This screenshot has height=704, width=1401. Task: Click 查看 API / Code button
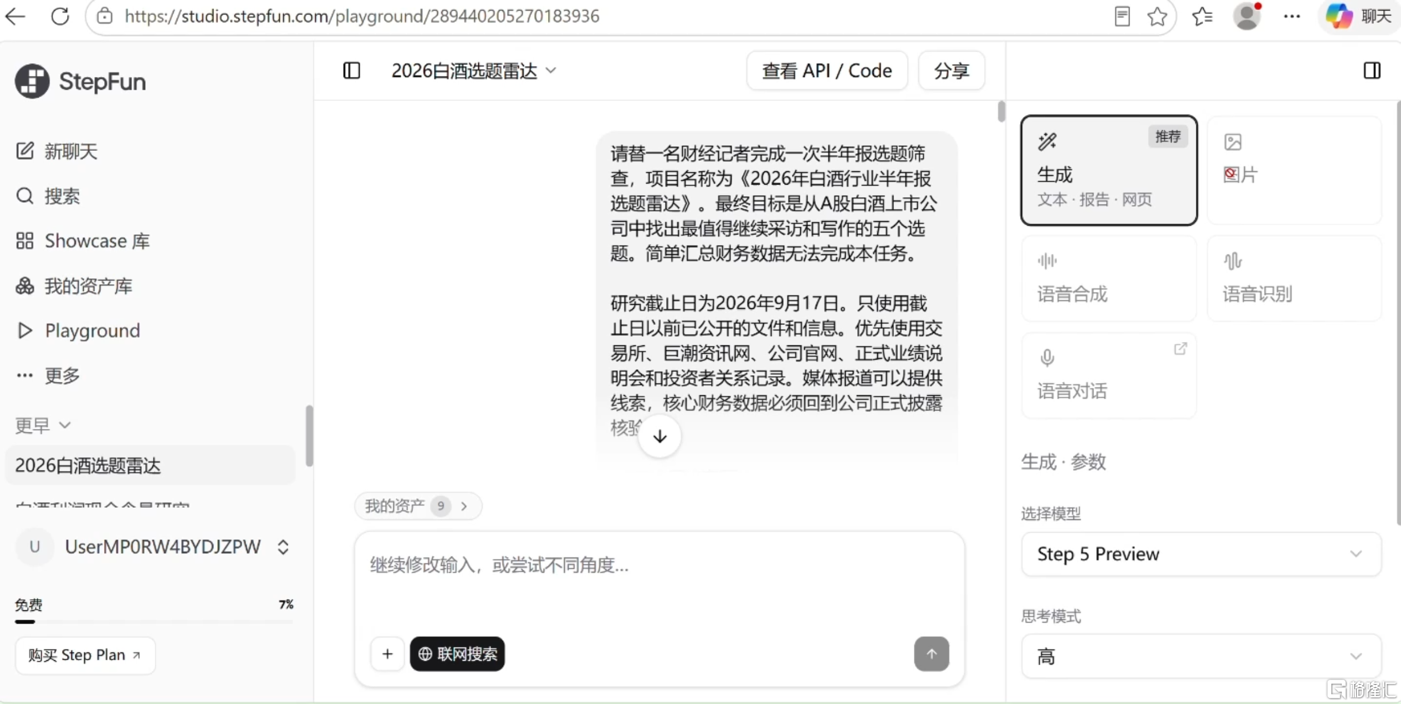point(827,70)
